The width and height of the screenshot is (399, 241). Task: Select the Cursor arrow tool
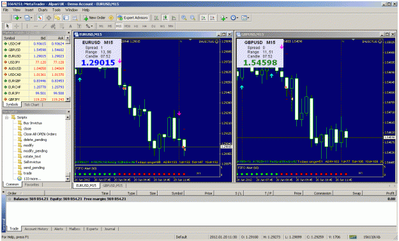[x=8, y=26]
